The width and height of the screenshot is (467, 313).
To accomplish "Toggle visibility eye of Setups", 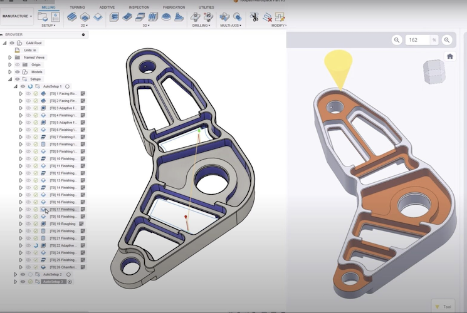I will [x=18, y=79].
